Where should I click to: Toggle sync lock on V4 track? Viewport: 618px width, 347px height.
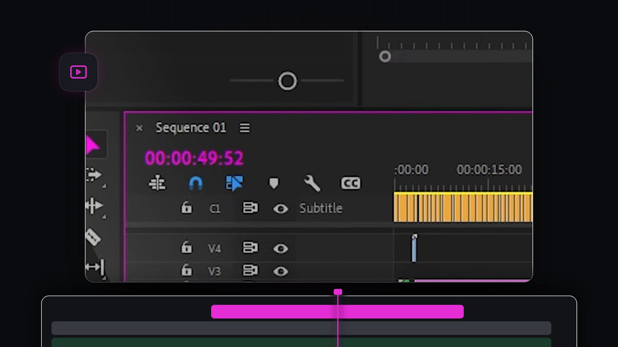250,248
